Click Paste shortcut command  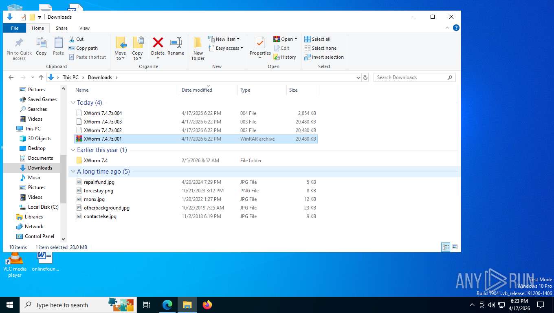click(87, 57)
